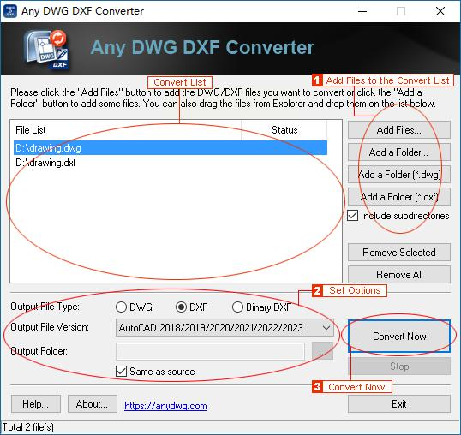Click Add a Folder (*.dxf) button
The image size is (461, 435).
399,197
